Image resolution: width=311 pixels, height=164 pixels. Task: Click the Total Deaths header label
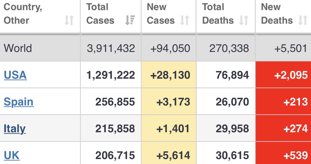(x=218, y=14)
